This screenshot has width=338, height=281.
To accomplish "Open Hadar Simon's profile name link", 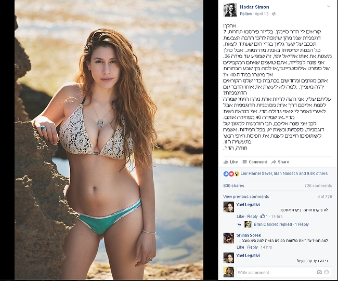I will tap(254, 7).
